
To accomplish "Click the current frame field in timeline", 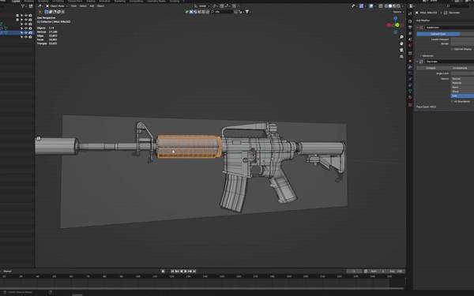I will click(x=354, y=272).
